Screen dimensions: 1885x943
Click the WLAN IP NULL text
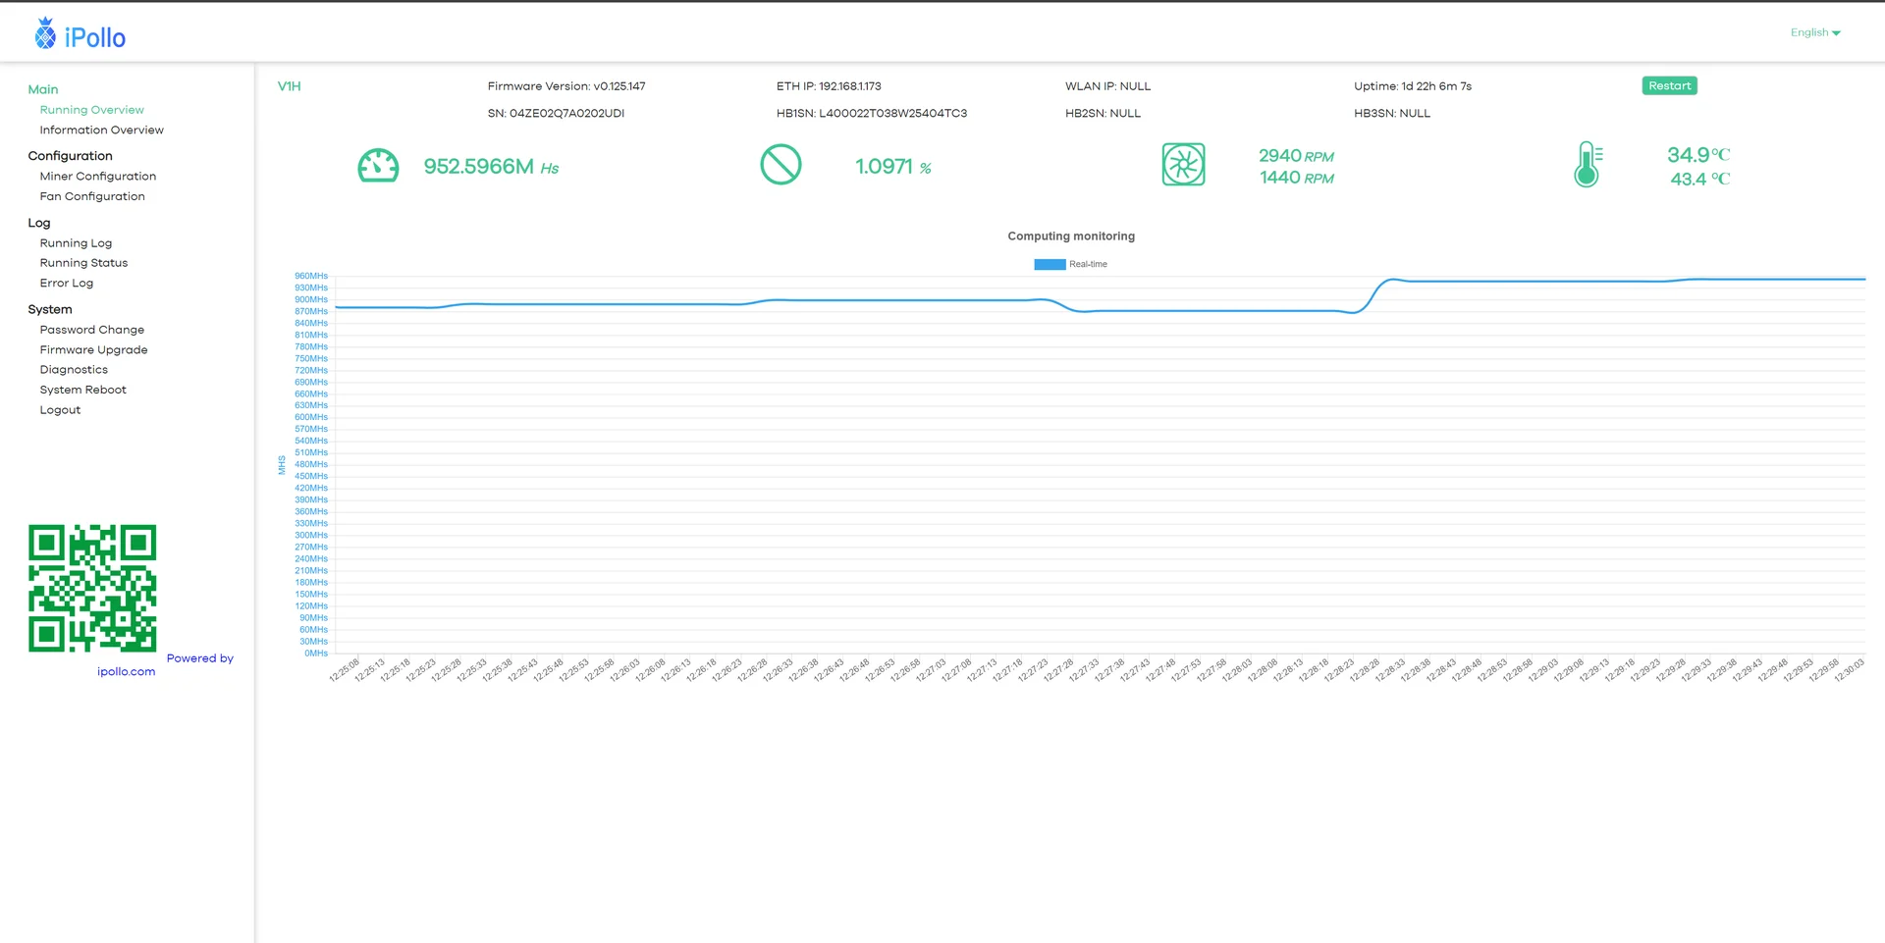click(1107, 86)
